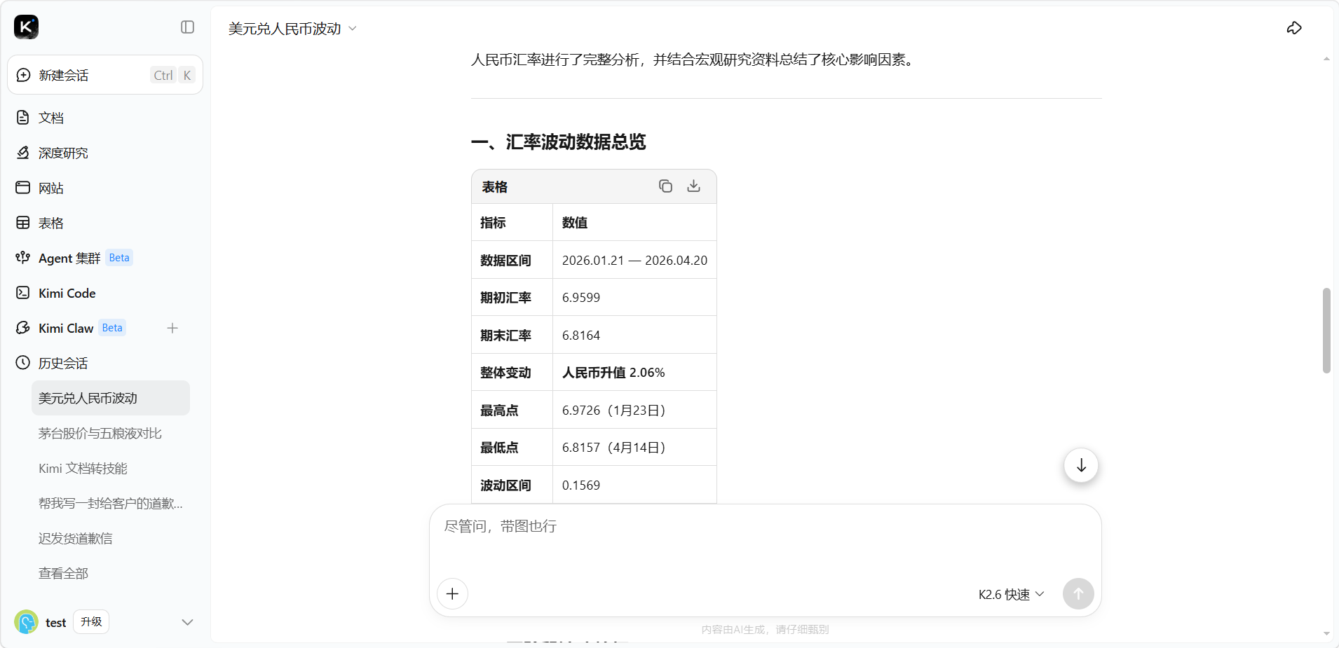This screenshot has height=648, width=1339.
Task: Click the 升级 upgrade button
Action: (91, 622)
